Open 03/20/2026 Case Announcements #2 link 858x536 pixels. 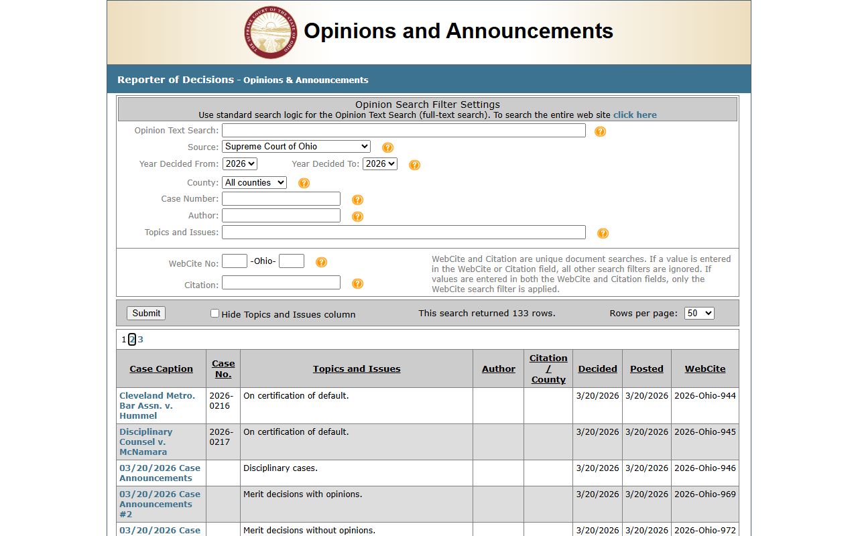160,504
